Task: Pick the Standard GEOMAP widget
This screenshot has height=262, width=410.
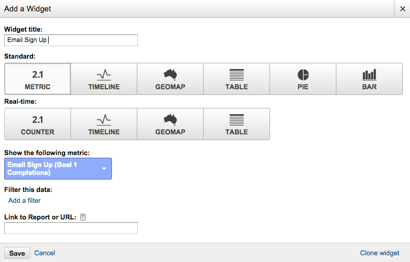Action: pyautogui.click(x=170, y=79)
